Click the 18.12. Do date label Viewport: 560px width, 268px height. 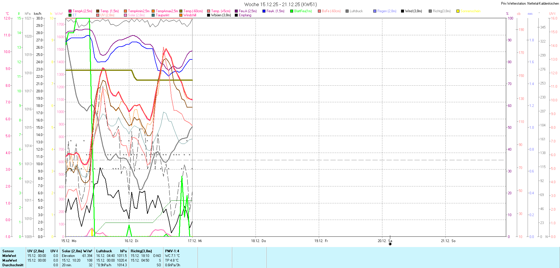tap(258, 241)
